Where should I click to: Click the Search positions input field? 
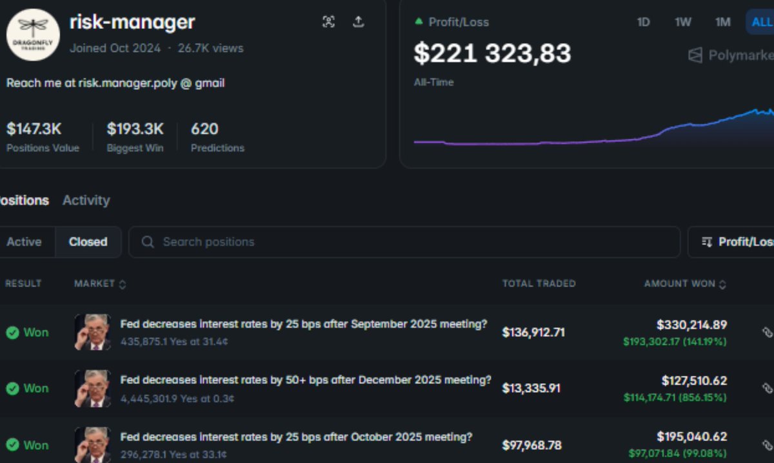point(404,242)
